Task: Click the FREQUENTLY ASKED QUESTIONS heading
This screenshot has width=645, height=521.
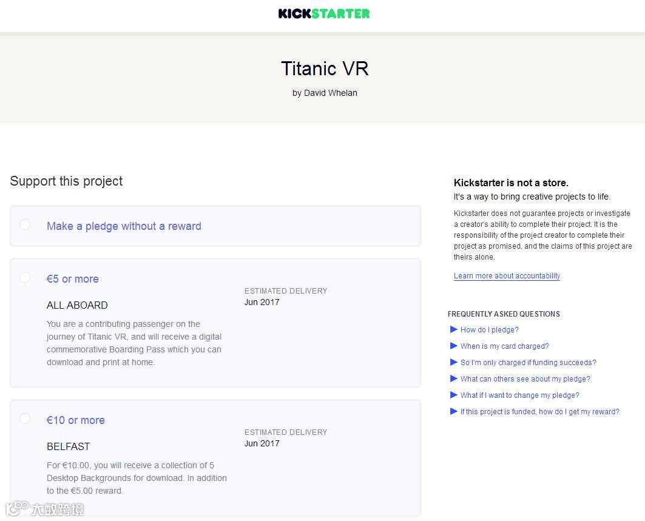Action: [x=504, y=314]
